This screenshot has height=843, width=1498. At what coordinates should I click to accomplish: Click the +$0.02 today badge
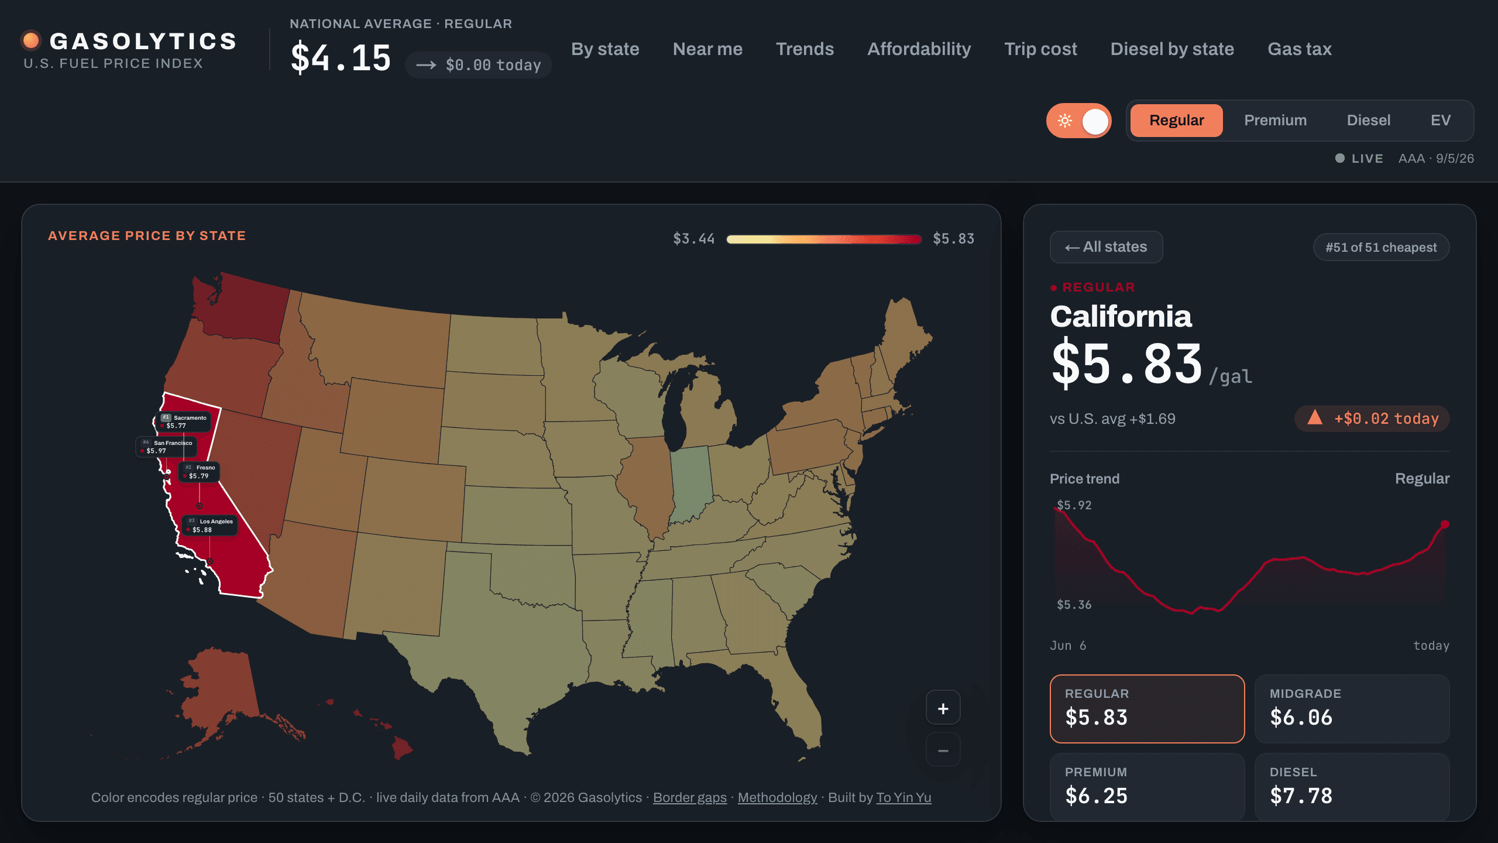pos(1372,419)
